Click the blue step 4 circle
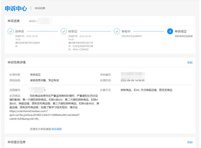Screen dimensions: 201x148 170,31
